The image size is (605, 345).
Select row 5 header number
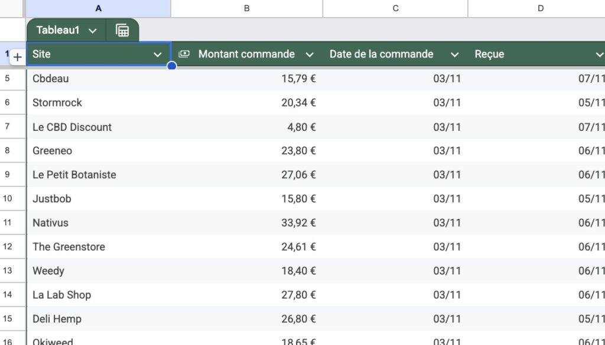coord(7,78)
